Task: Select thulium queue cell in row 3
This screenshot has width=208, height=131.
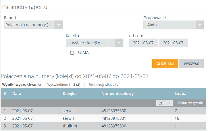Action: pyautogui.click(x=70, y=126)
